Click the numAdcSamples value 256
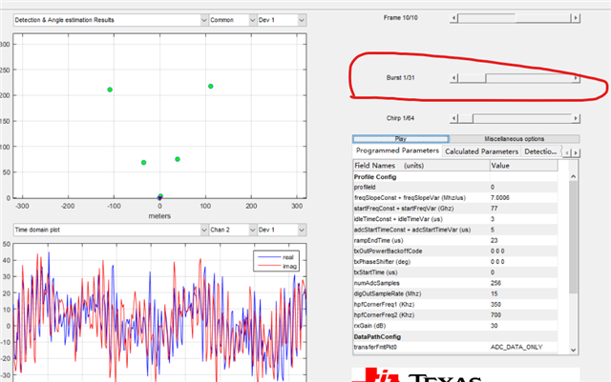Screen dimensions: 611x382 tap(495, 283)
